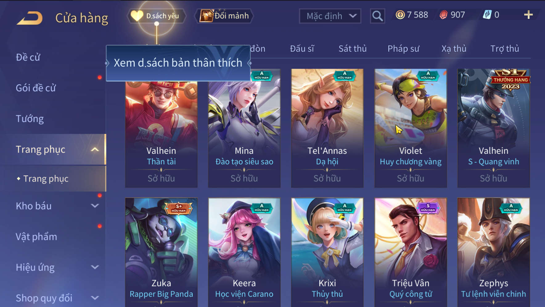The width and height of the screenshot is (545, 307).
Task: Click the magnifier search icon
Action: tap(377, 16)
